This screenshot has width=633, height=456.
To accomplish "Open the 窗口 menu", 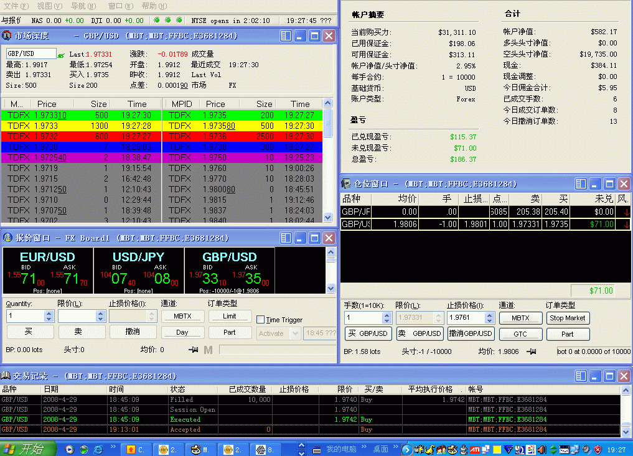I will (x=120, y=6).
